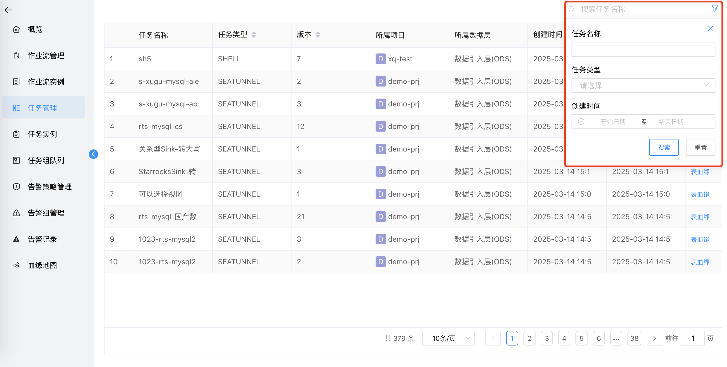Expand hidden pages via the ellipsis in pagination
The image size is (727, 367).
(x=616, y=338)
